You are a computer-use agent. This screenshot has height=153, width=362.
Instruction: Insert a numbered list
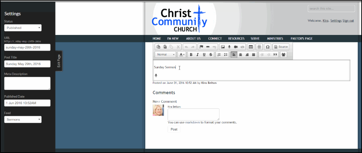[x=219, y=55]
